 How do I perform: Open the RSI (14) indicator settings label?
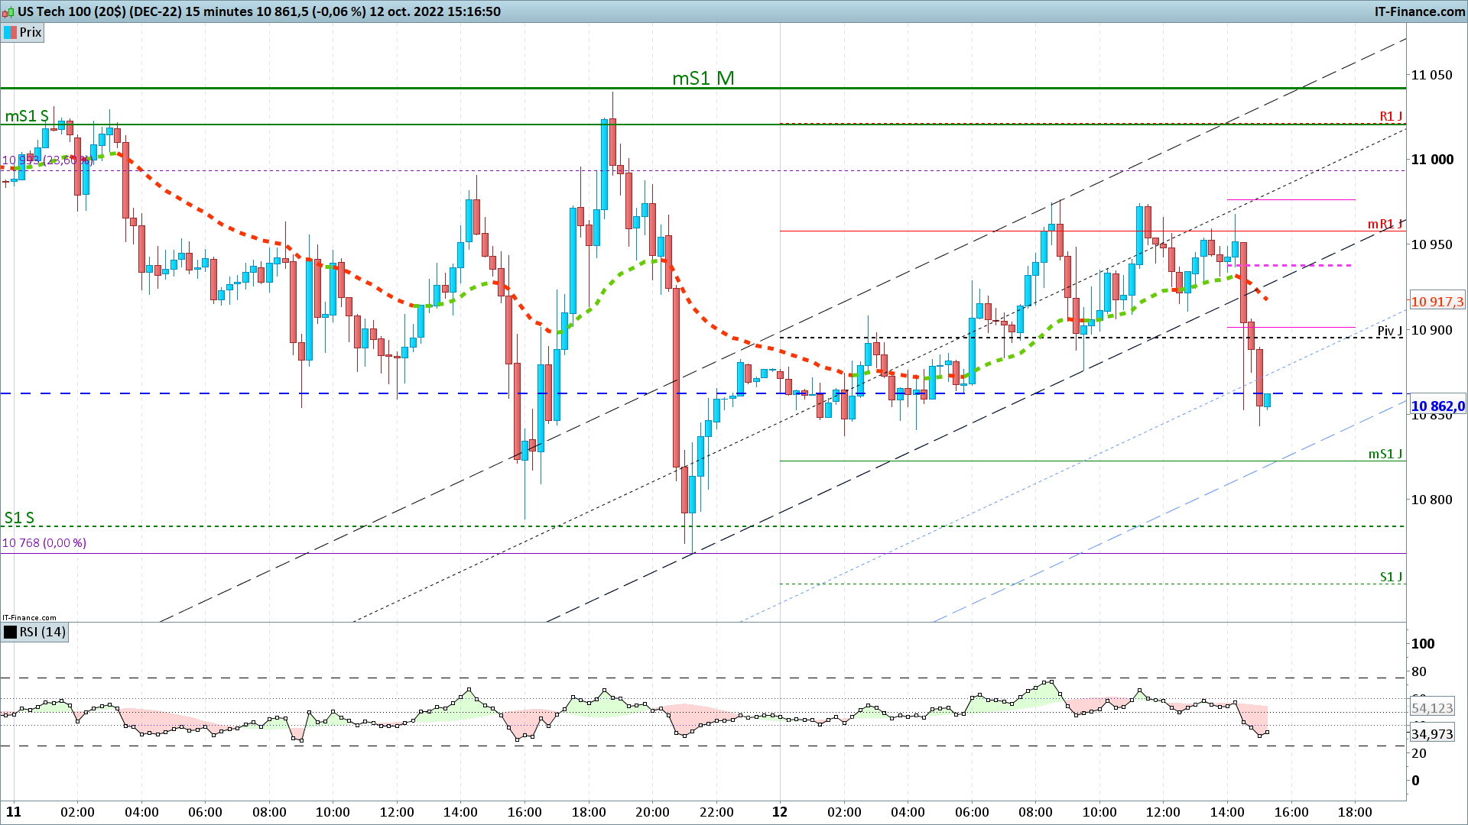(x=43, y=632)
